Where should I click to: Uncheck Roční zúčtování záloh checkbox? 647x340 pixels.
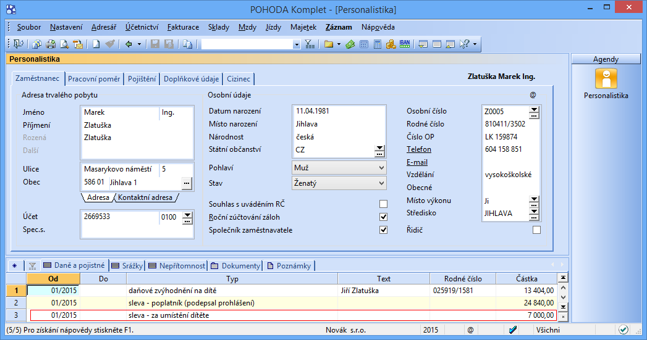coord(383,217)
